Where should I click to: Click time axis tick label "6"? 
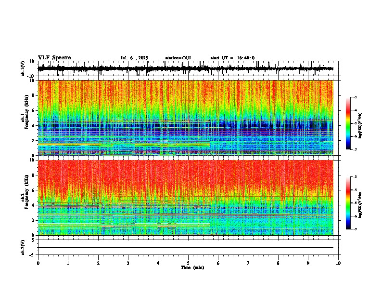[x=218, y=263]
